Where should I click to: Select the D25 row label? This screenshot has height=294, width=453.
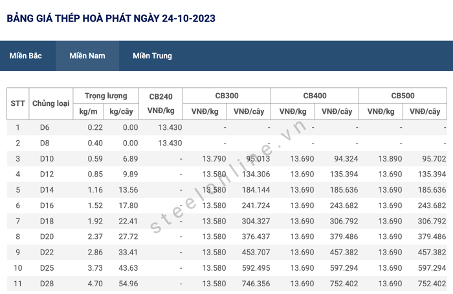pyautogui.click(x=47, y=268)
